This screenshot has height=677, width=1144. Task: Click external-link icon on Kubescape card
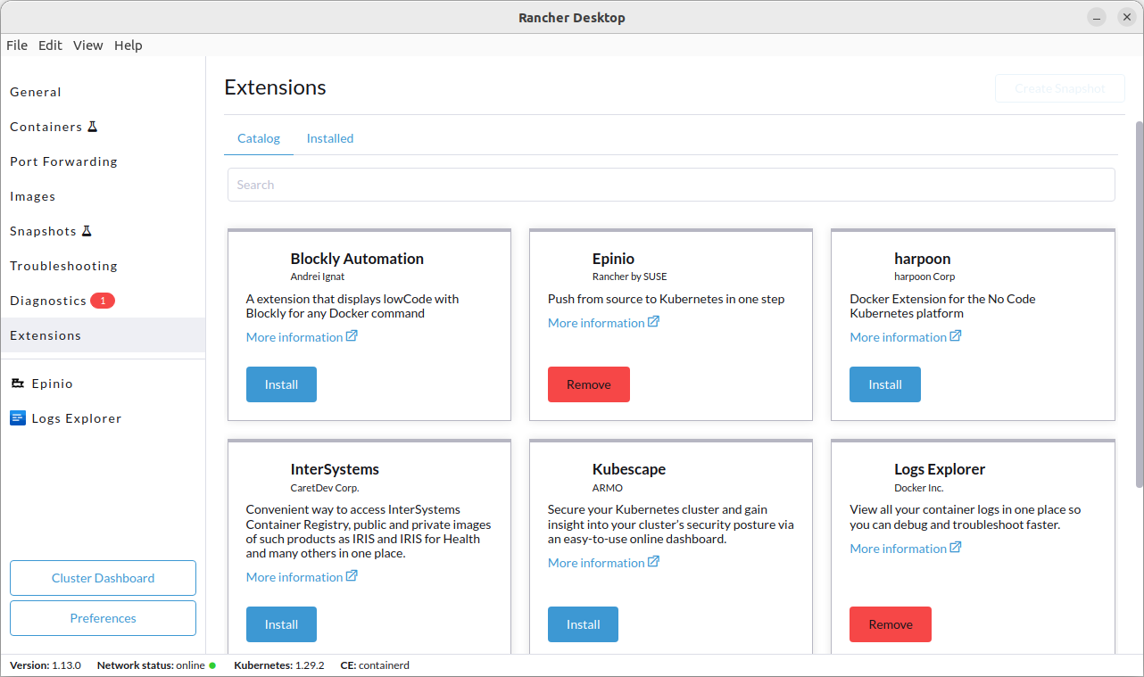pyautogui.click(x=653, y=562)
